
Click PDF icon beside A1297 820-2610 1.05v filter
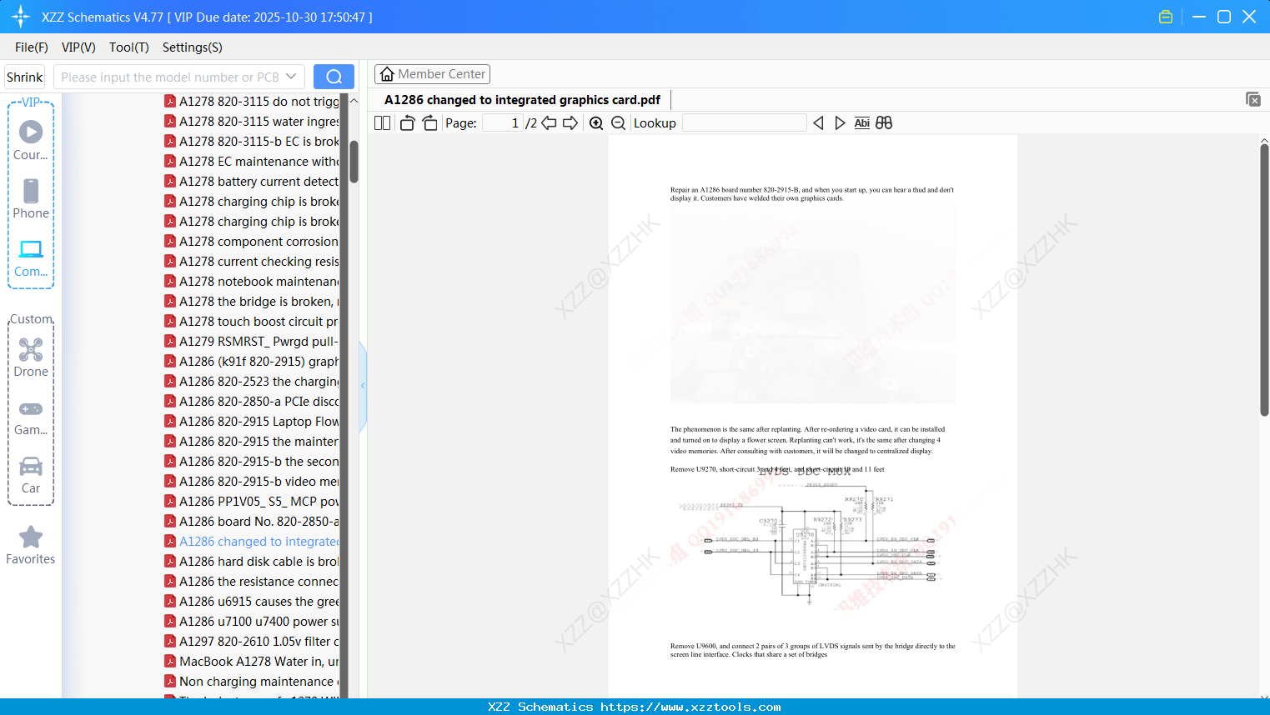(x=170, y=642)
